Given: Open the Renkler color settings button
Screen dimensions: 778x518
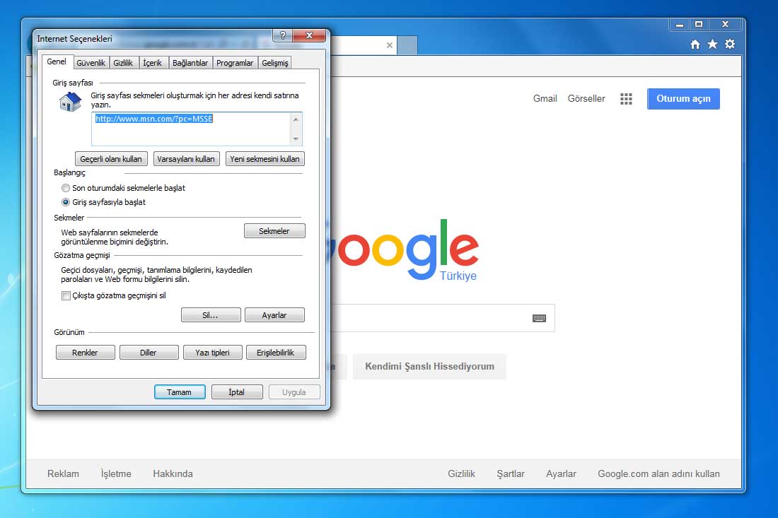Looking at the screenshot, I should coord(85,353).
